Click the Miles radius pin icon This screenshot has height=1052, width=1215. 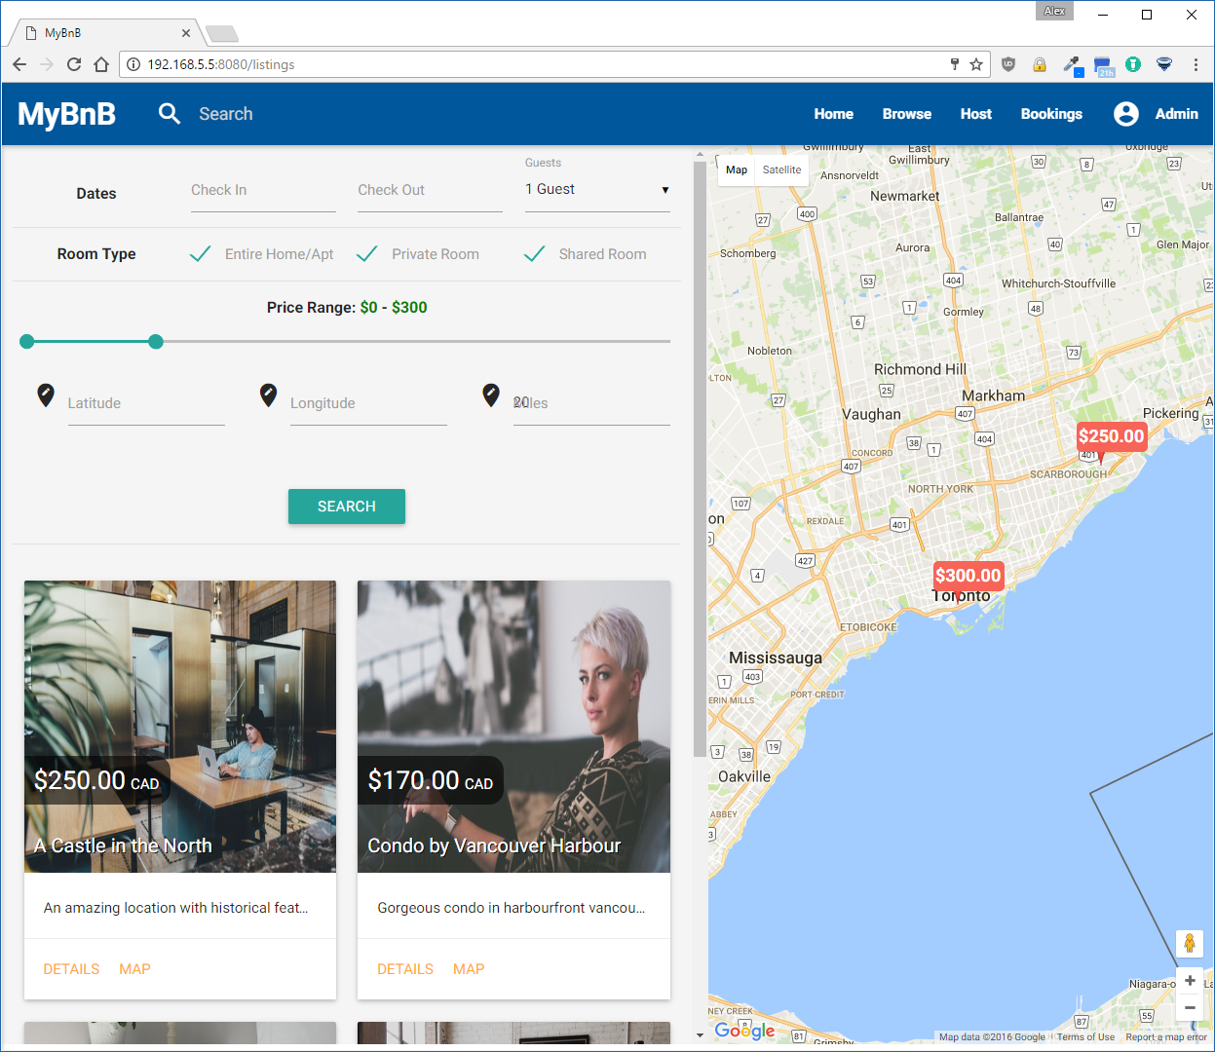491,395
